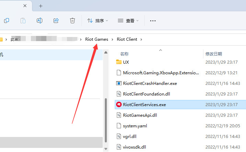Click navigation pane scroll up arrow
Screen dimensions: 246x152
click(106, 52)
